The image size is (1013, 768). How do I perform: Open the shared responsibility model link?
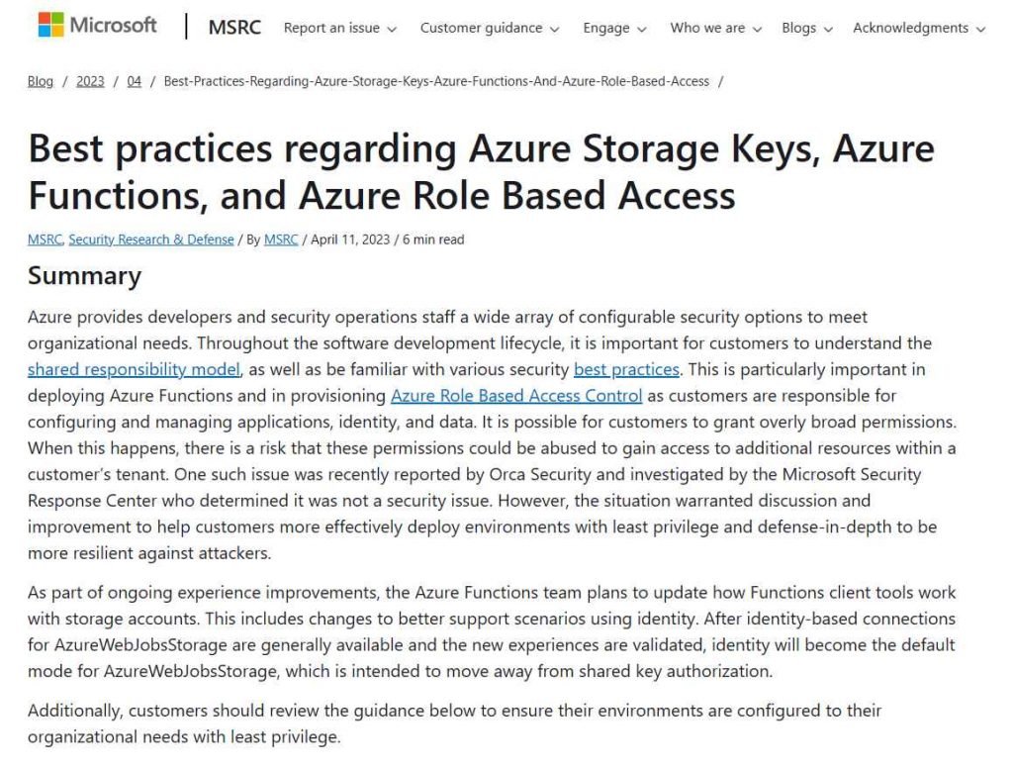coord(134,369)
